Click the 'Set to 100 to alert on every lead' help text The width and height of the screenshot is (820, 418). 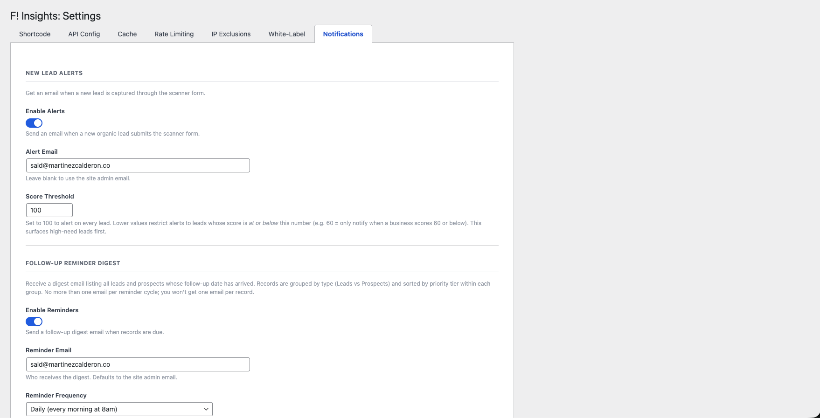point(254,227)
